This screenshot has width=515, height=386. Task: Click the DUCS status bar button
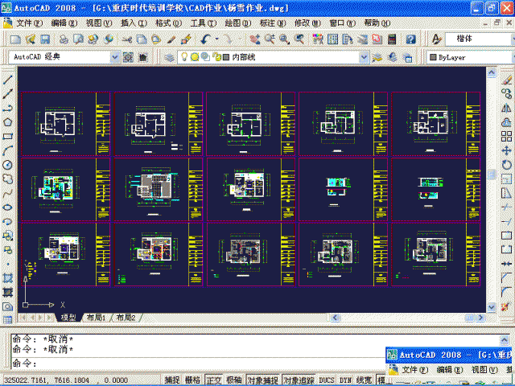pyautogui.click(x=326, y=380)
